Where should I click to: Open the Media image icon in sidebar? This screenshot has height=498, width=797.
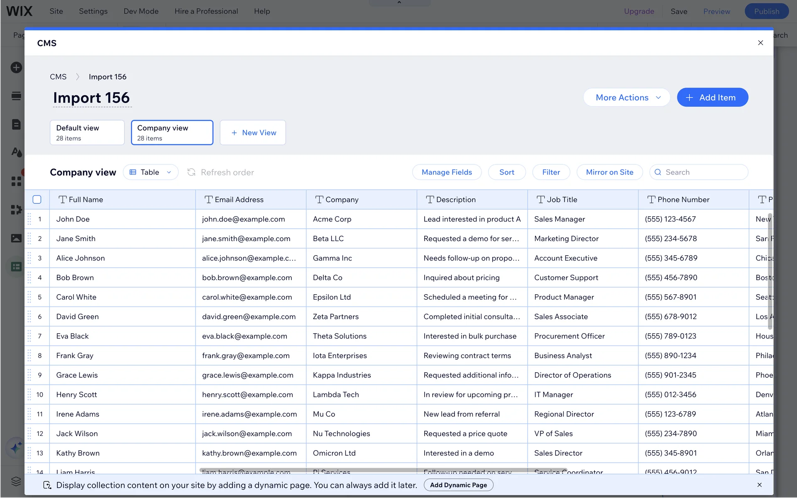coord(16,238)
